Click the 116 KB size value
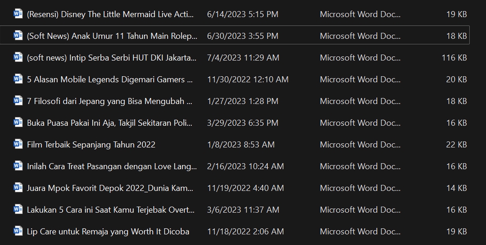Viewport: 486px width, 245px height. (x=454, y=58)
